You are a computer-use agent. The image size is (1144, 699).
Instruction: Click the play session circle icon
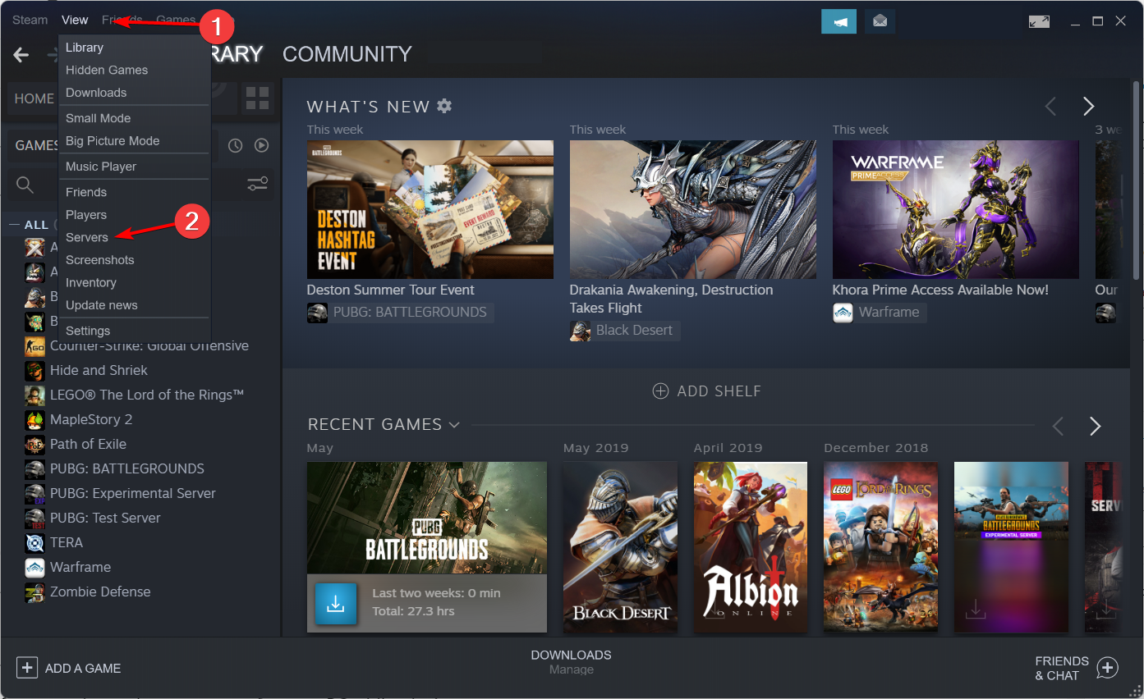coord(261,144)
